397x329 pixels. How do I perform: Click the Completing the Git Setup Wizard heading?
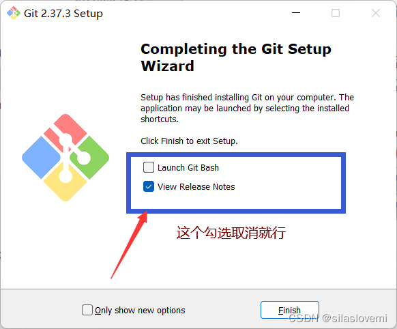236,57
